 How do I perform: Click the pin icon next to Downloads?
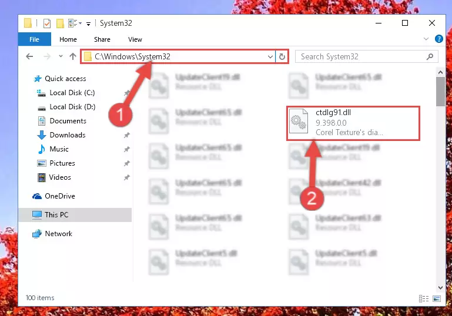(126, 135)
